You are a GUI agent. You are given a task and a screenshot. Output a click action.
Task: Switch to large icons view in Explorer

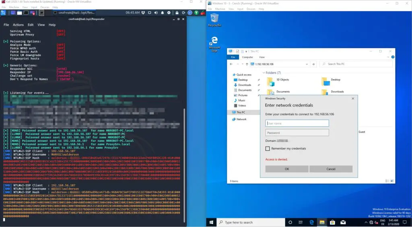392,181
